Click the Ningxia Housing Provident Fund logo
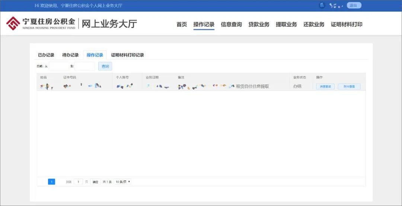The height and width of the screenshot is (206, 402). (41, 23)
